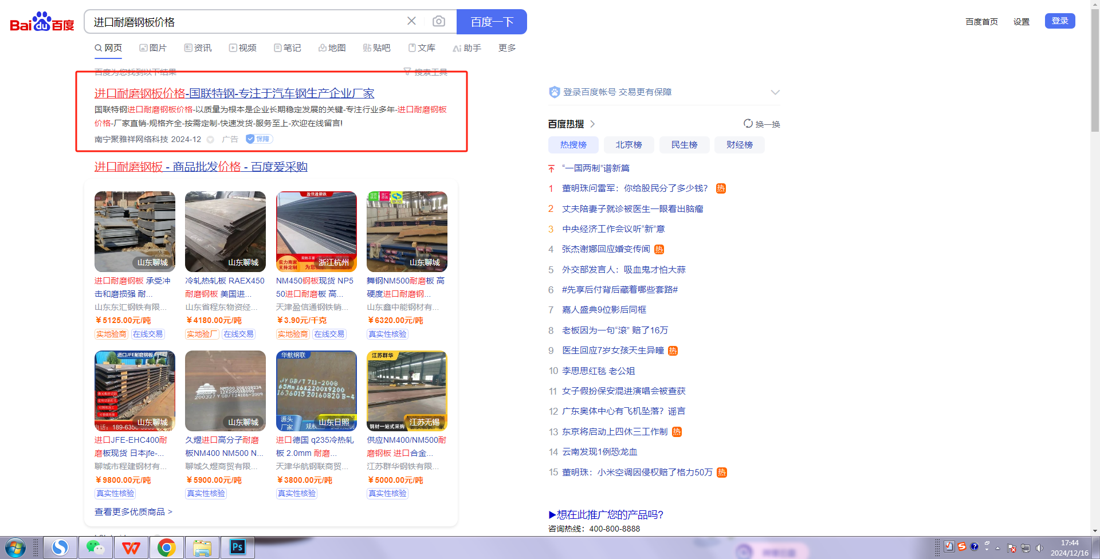Image resolution: width=1100 pixels, height=559 pixels.
Task: Open the 更多 search categories menu
Action: click(x=507, y=48)
